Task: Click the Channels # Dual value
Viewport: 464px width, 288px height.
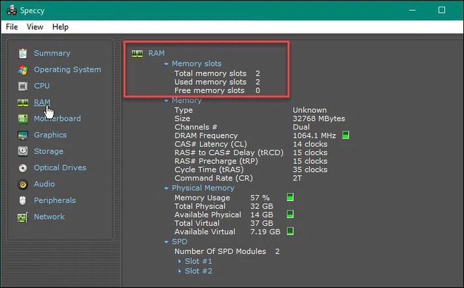Action: [x=301, y=127]
